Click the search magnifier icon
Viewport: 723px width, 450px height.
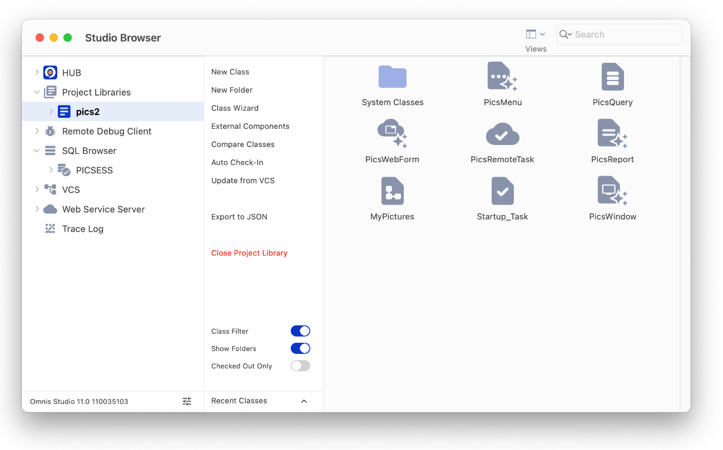[x=565, y=34]
